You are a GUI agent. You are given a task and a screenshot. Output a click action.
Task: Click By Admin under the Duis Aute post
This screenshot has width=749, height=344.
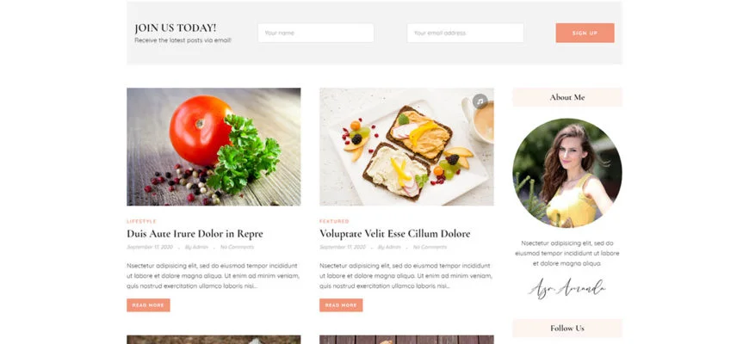pyautogui.click(x=197, y=247)
